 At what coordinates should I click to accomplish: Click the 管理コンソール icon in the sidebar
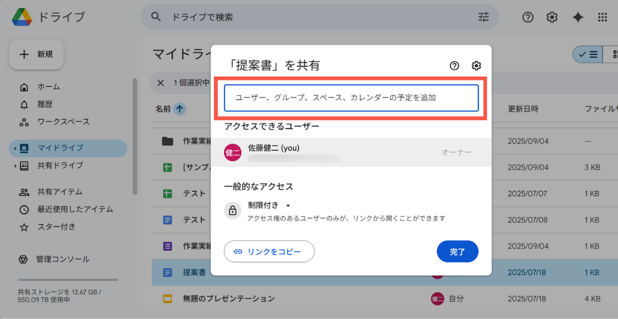tap(23, 259)
